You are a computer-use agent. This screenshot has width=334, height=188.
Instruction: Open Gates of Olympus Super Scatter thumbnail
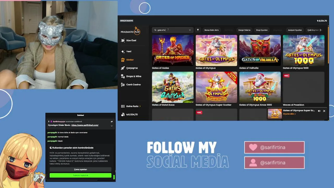tap(216, 87)
